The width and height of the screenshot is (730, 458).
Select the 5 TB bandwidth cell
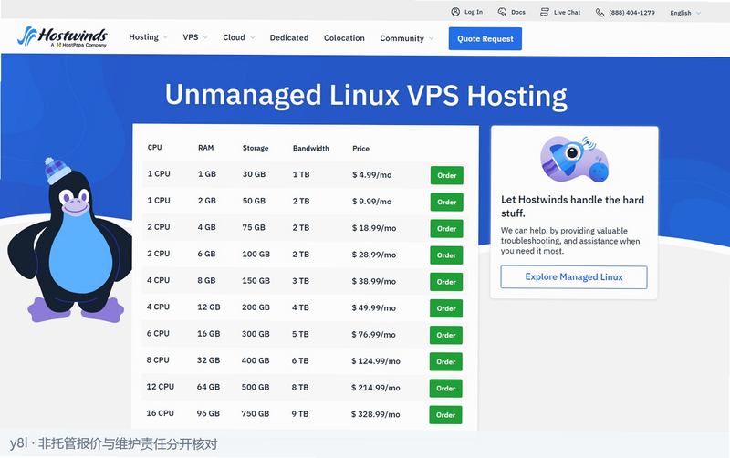point(300,334)
